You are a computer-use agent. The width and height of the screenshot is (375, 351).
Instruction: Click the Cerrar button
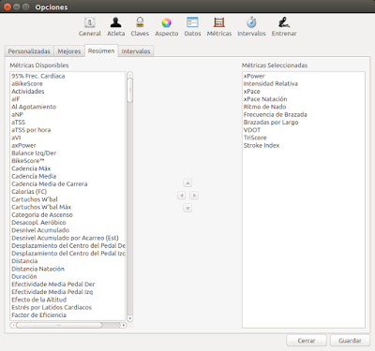(x=307, y=341)
